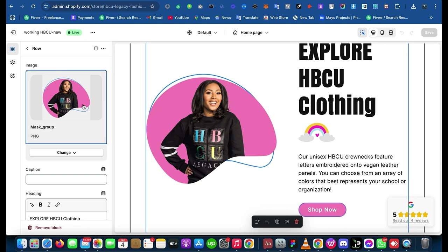The height and width of the screenshot is (252, 448).
Task: Select the EXPLORE HBCU Clothing heading in preview
Action: pyautogui.click(x=337, y=80)
